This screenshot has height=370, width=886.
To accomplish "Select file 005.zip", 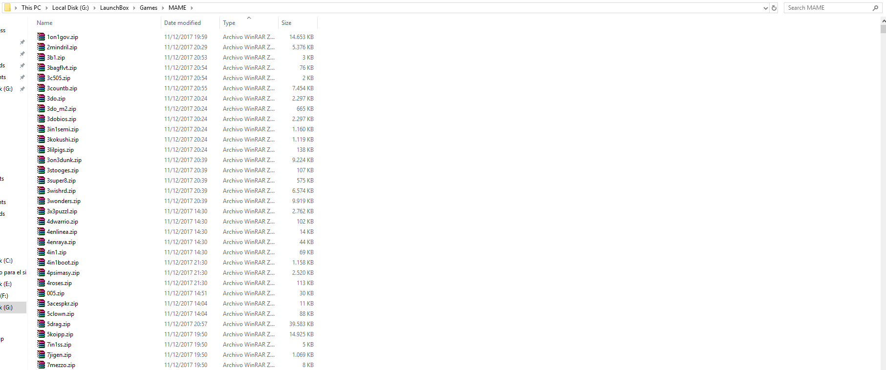I will point(56,293).
